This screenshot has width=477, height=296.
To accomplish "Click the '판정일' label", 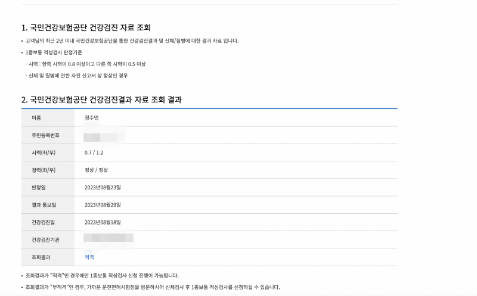I will 39,188.
